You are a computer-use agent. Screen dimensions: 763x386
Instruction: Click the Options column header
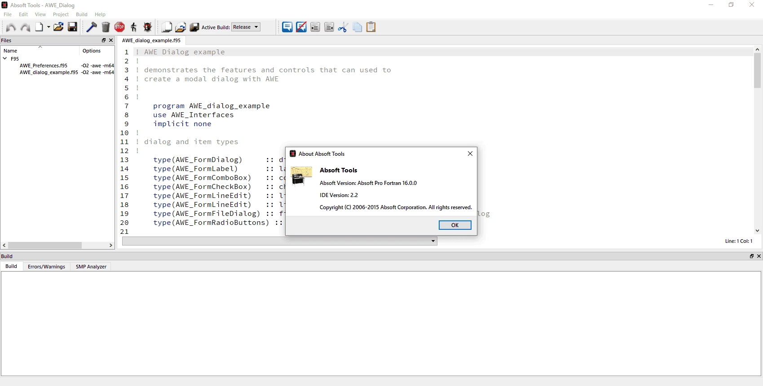(x=97, y=51)
